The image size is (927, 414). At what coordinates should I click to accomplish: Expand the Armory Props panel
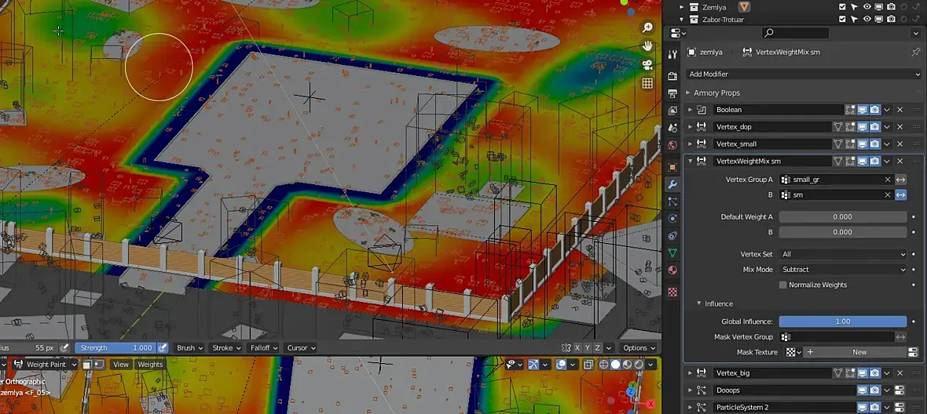coord(688,93)
